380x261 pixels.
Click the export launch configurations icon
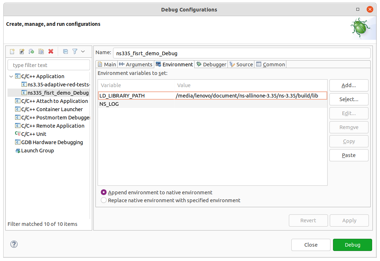tap(31, 51)
